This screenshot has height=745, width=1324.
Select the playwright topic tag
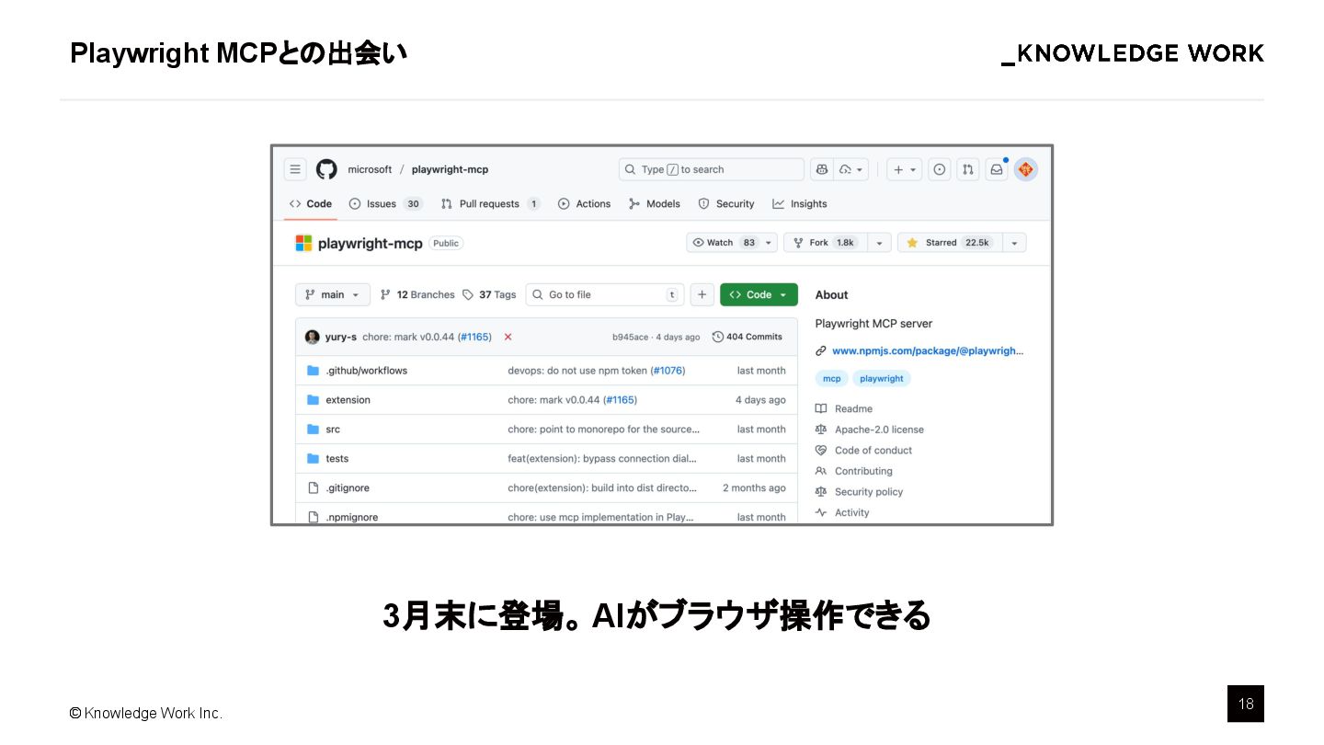[x=881, y=378]
